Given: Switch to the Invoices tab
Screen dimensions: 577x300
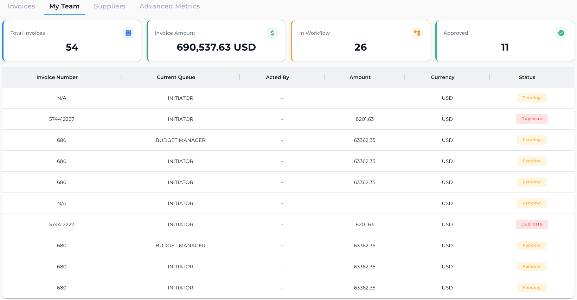Looking at the screenshot, I should click(21, 6).
